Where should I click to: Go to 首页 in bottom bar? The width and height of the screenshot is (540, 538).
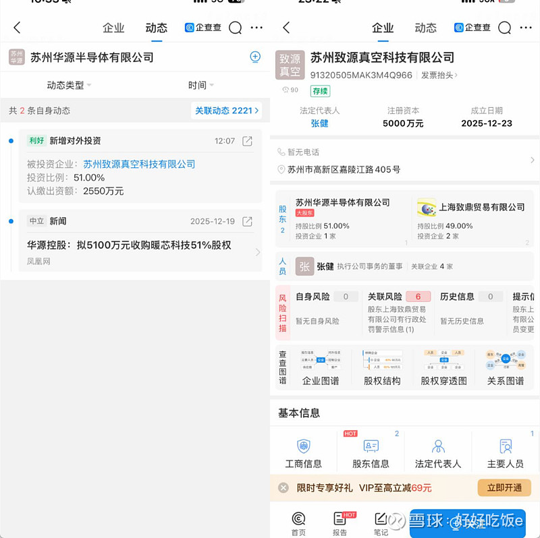[x=298, y=524]
